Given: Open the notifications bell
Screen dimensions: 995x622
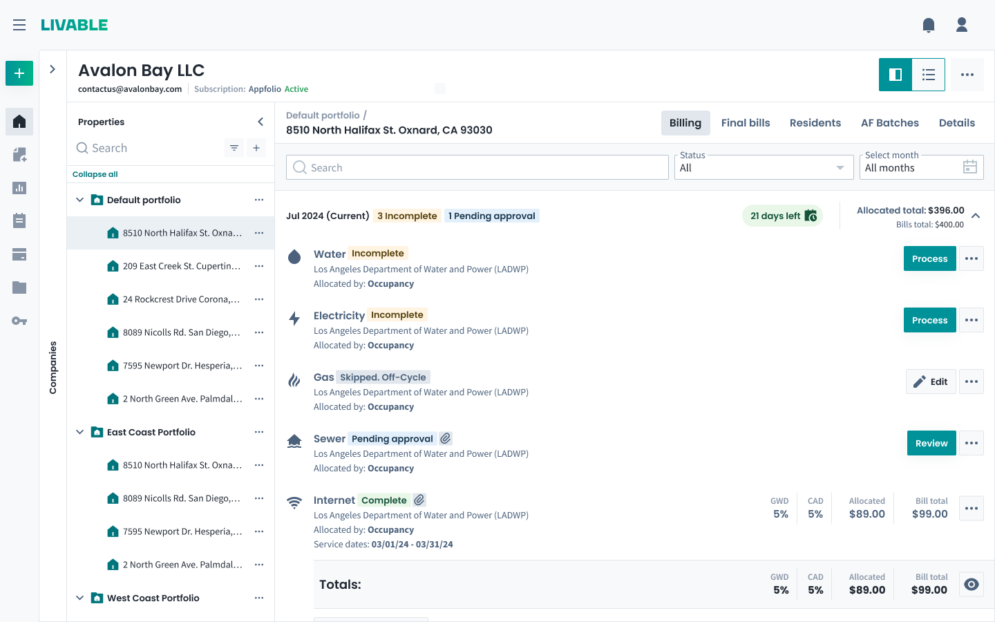Looking at the screenshot, I should tap(929, 25).
